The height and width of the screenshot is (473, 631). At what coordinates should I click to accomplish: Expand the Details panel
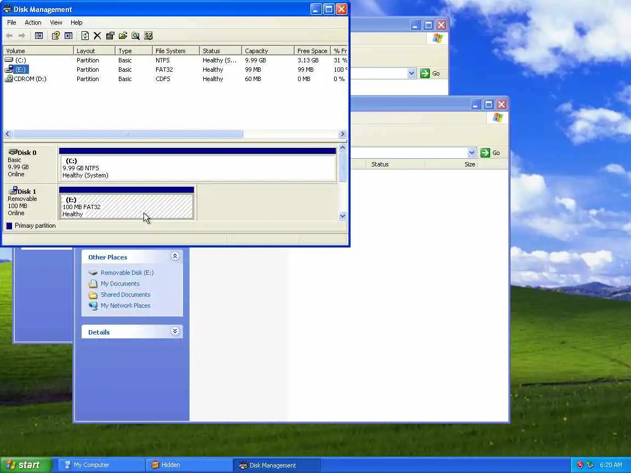coord(175,331)
